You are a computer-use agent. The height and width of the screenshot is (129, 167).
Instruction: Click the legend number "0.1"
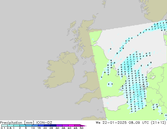click(x=3, y=128)
